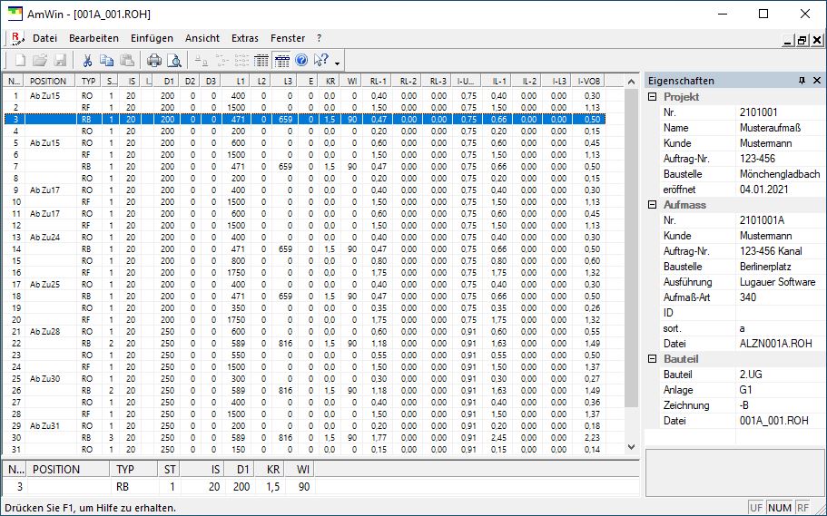Collapse the Projekt section

click(x=653, y=97)
